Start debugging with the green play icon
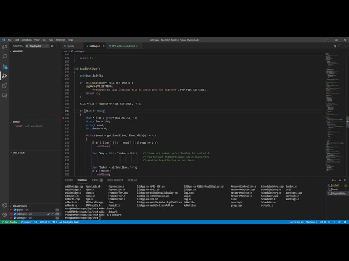The width and height of the screenshot is (349, 261). (x=27, y=46)
